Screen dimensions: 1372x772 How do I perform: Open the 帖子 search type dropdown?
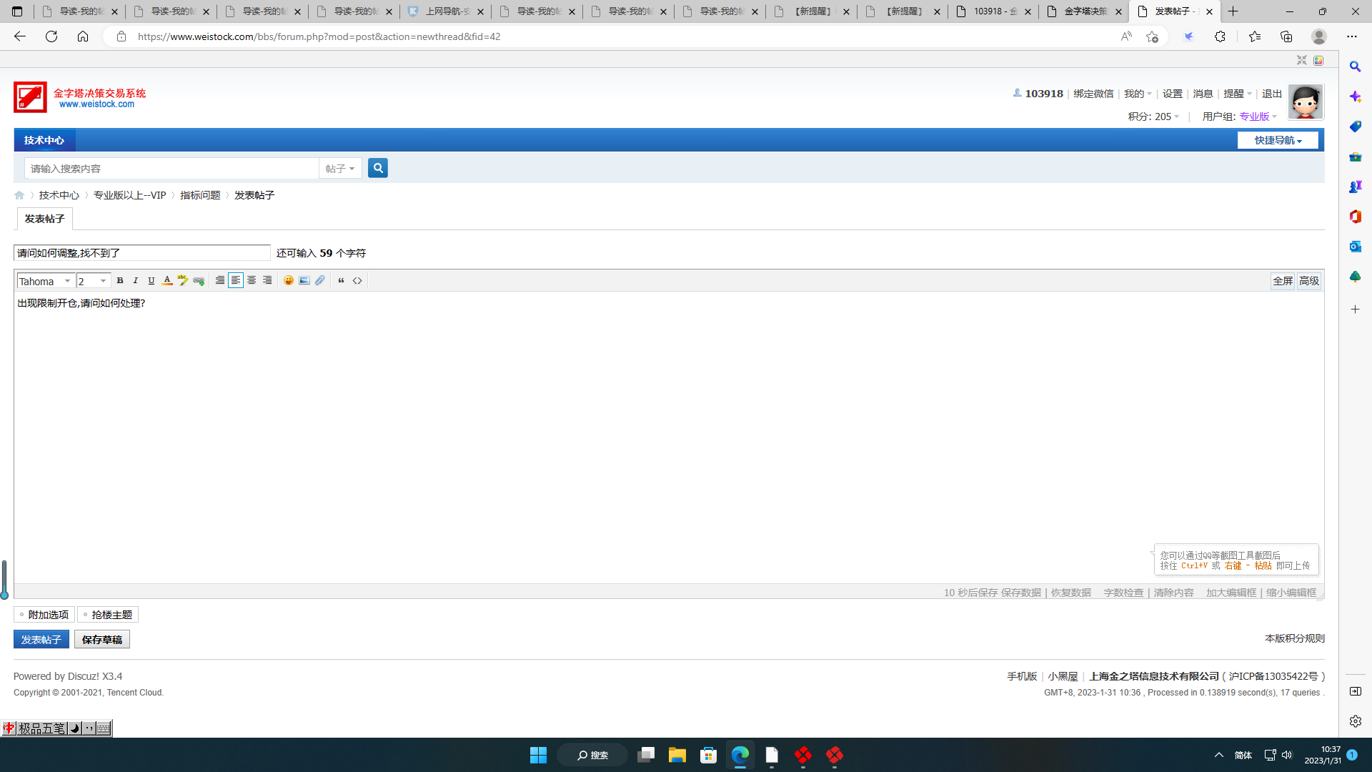pos(340,169)
